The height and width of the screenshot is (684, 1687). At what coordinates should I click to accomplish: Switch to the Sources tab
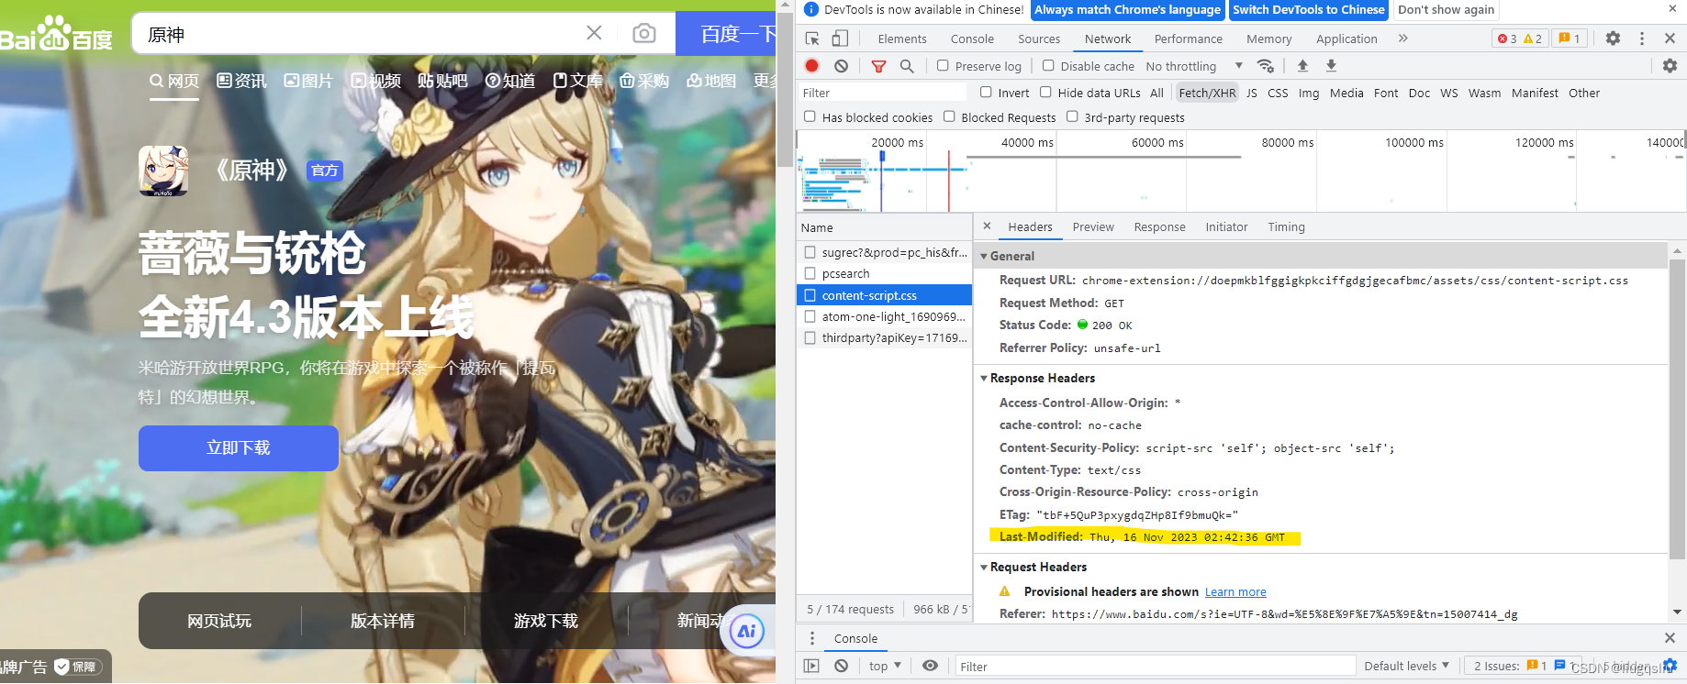point(1039,39)
